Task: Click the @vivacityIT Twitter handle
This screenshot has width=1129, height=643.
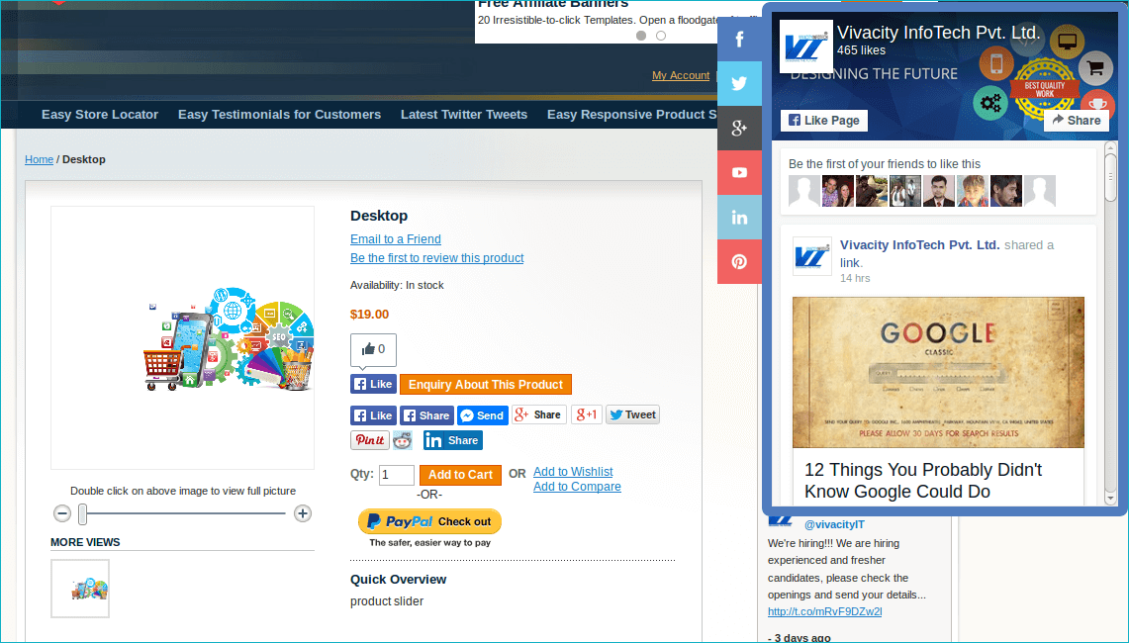Action: (834, 524)
